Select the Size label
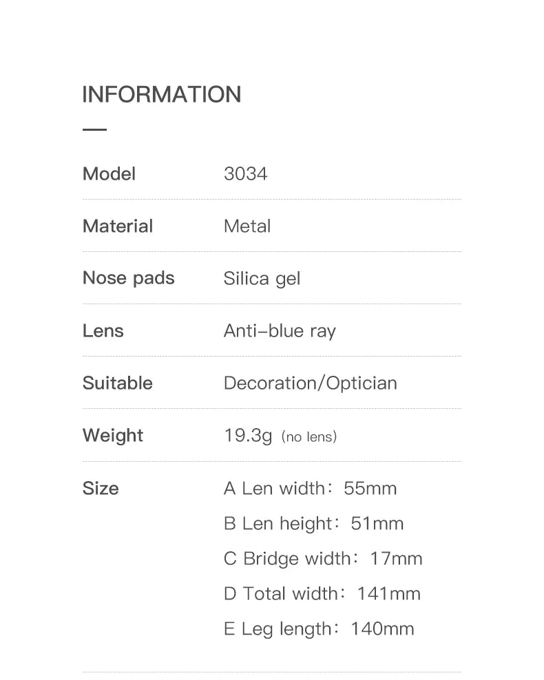The width and height of the screenshot is (544, 680). [101, 488]
